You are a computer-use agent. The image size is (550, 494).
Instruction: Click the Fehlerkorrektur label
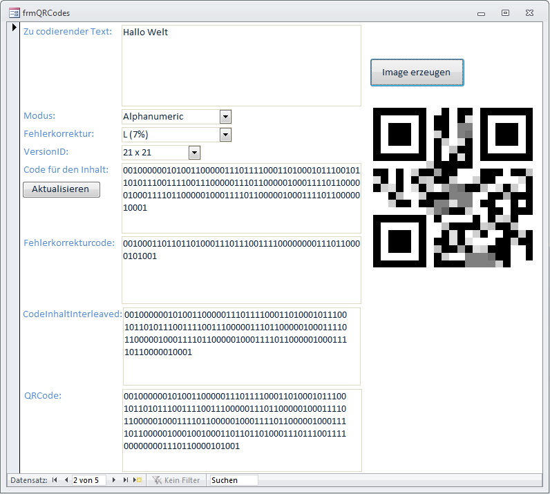(59, 133)
